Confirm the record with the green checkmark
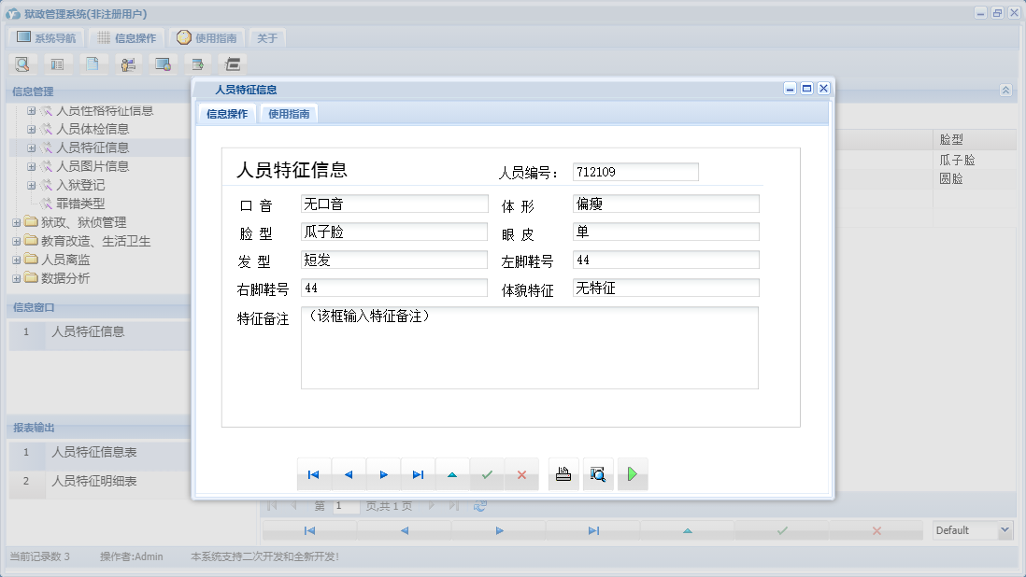The image size is (1026, 577). click(487, 473)
